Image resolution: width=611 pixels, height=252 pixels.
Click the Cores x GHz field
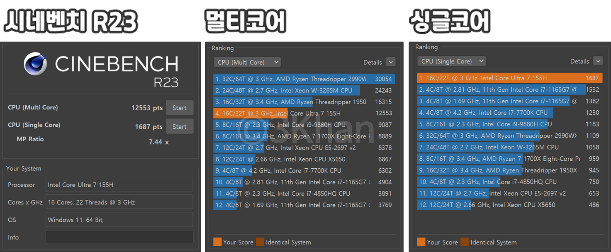[x=119, y=202]
